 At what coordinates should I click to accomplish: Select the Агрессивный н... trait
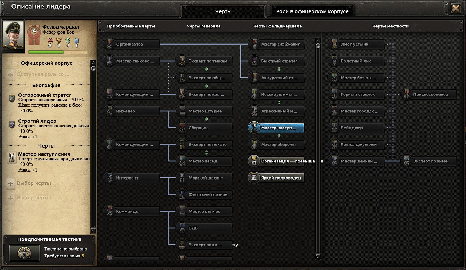pos(277,111)
